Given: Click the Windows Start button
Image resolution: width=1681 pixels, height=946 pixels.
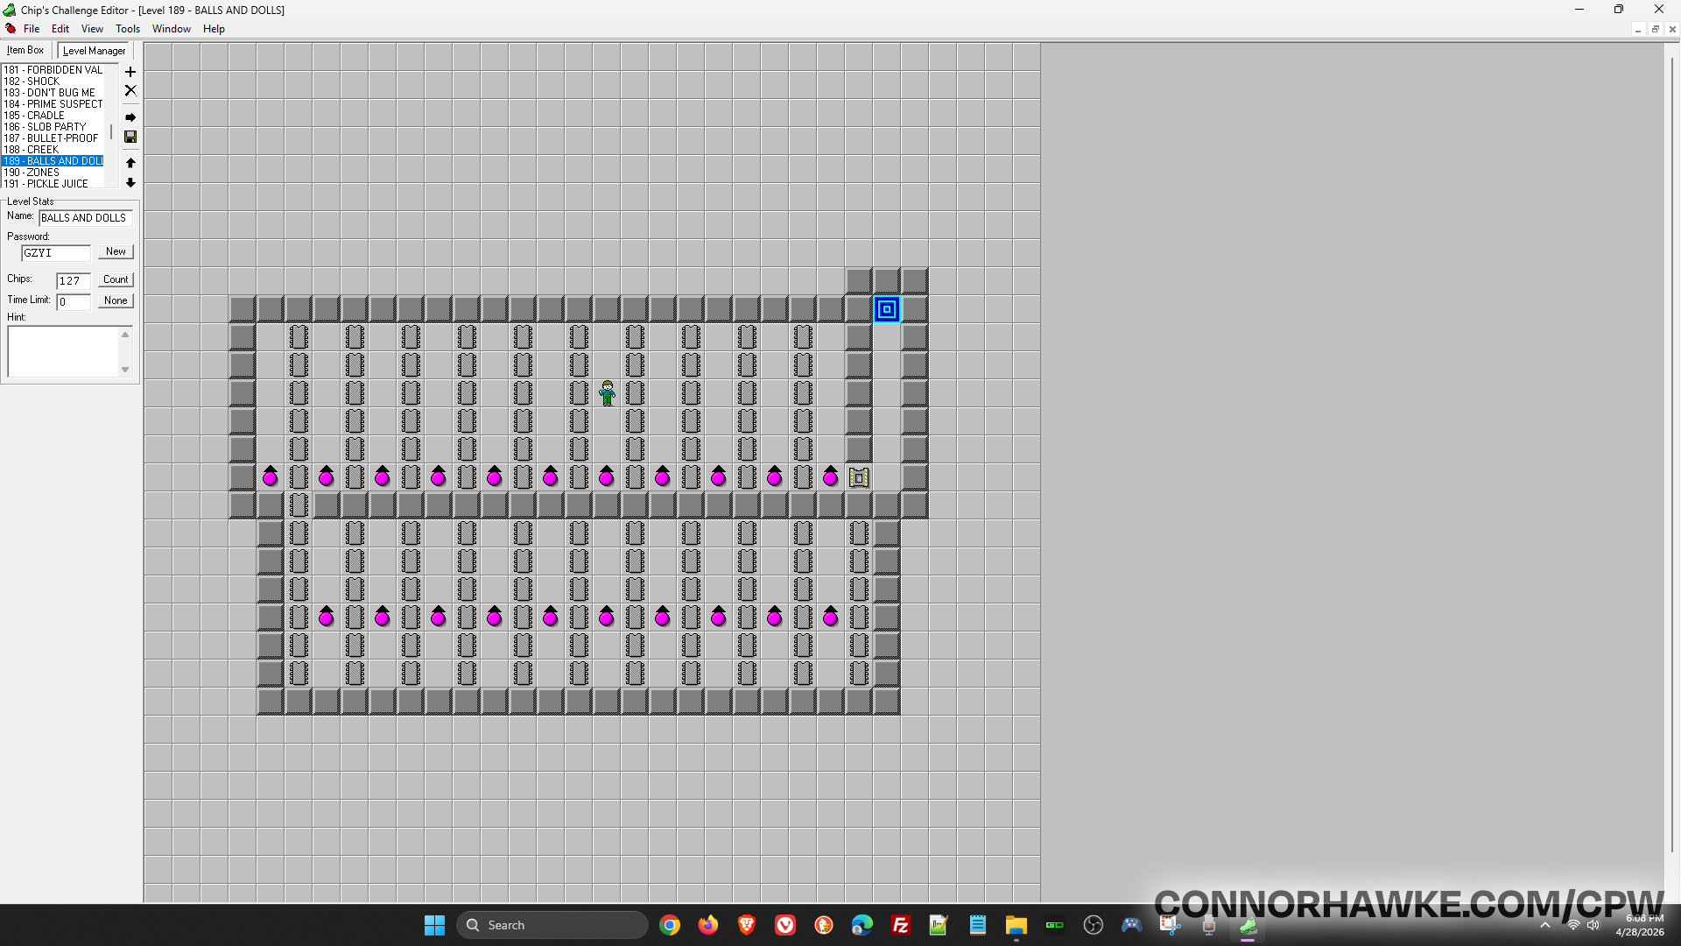Looking at the screenshot, I should [x=435, y=925].
